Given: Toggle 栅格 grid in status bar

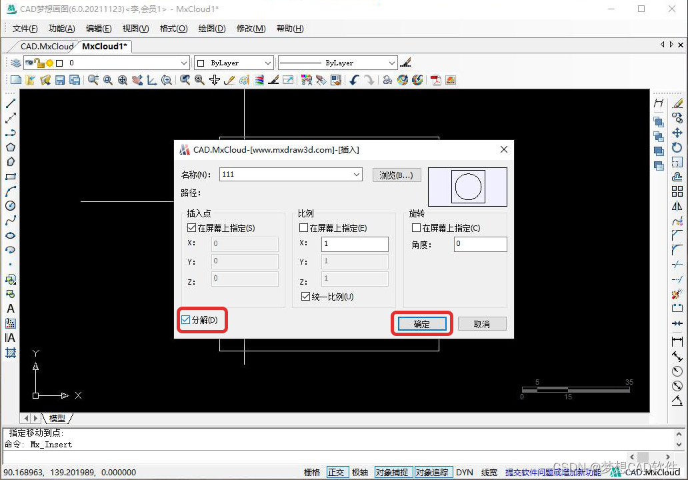Looking at the screenshot, I should (x=312, y=472).
